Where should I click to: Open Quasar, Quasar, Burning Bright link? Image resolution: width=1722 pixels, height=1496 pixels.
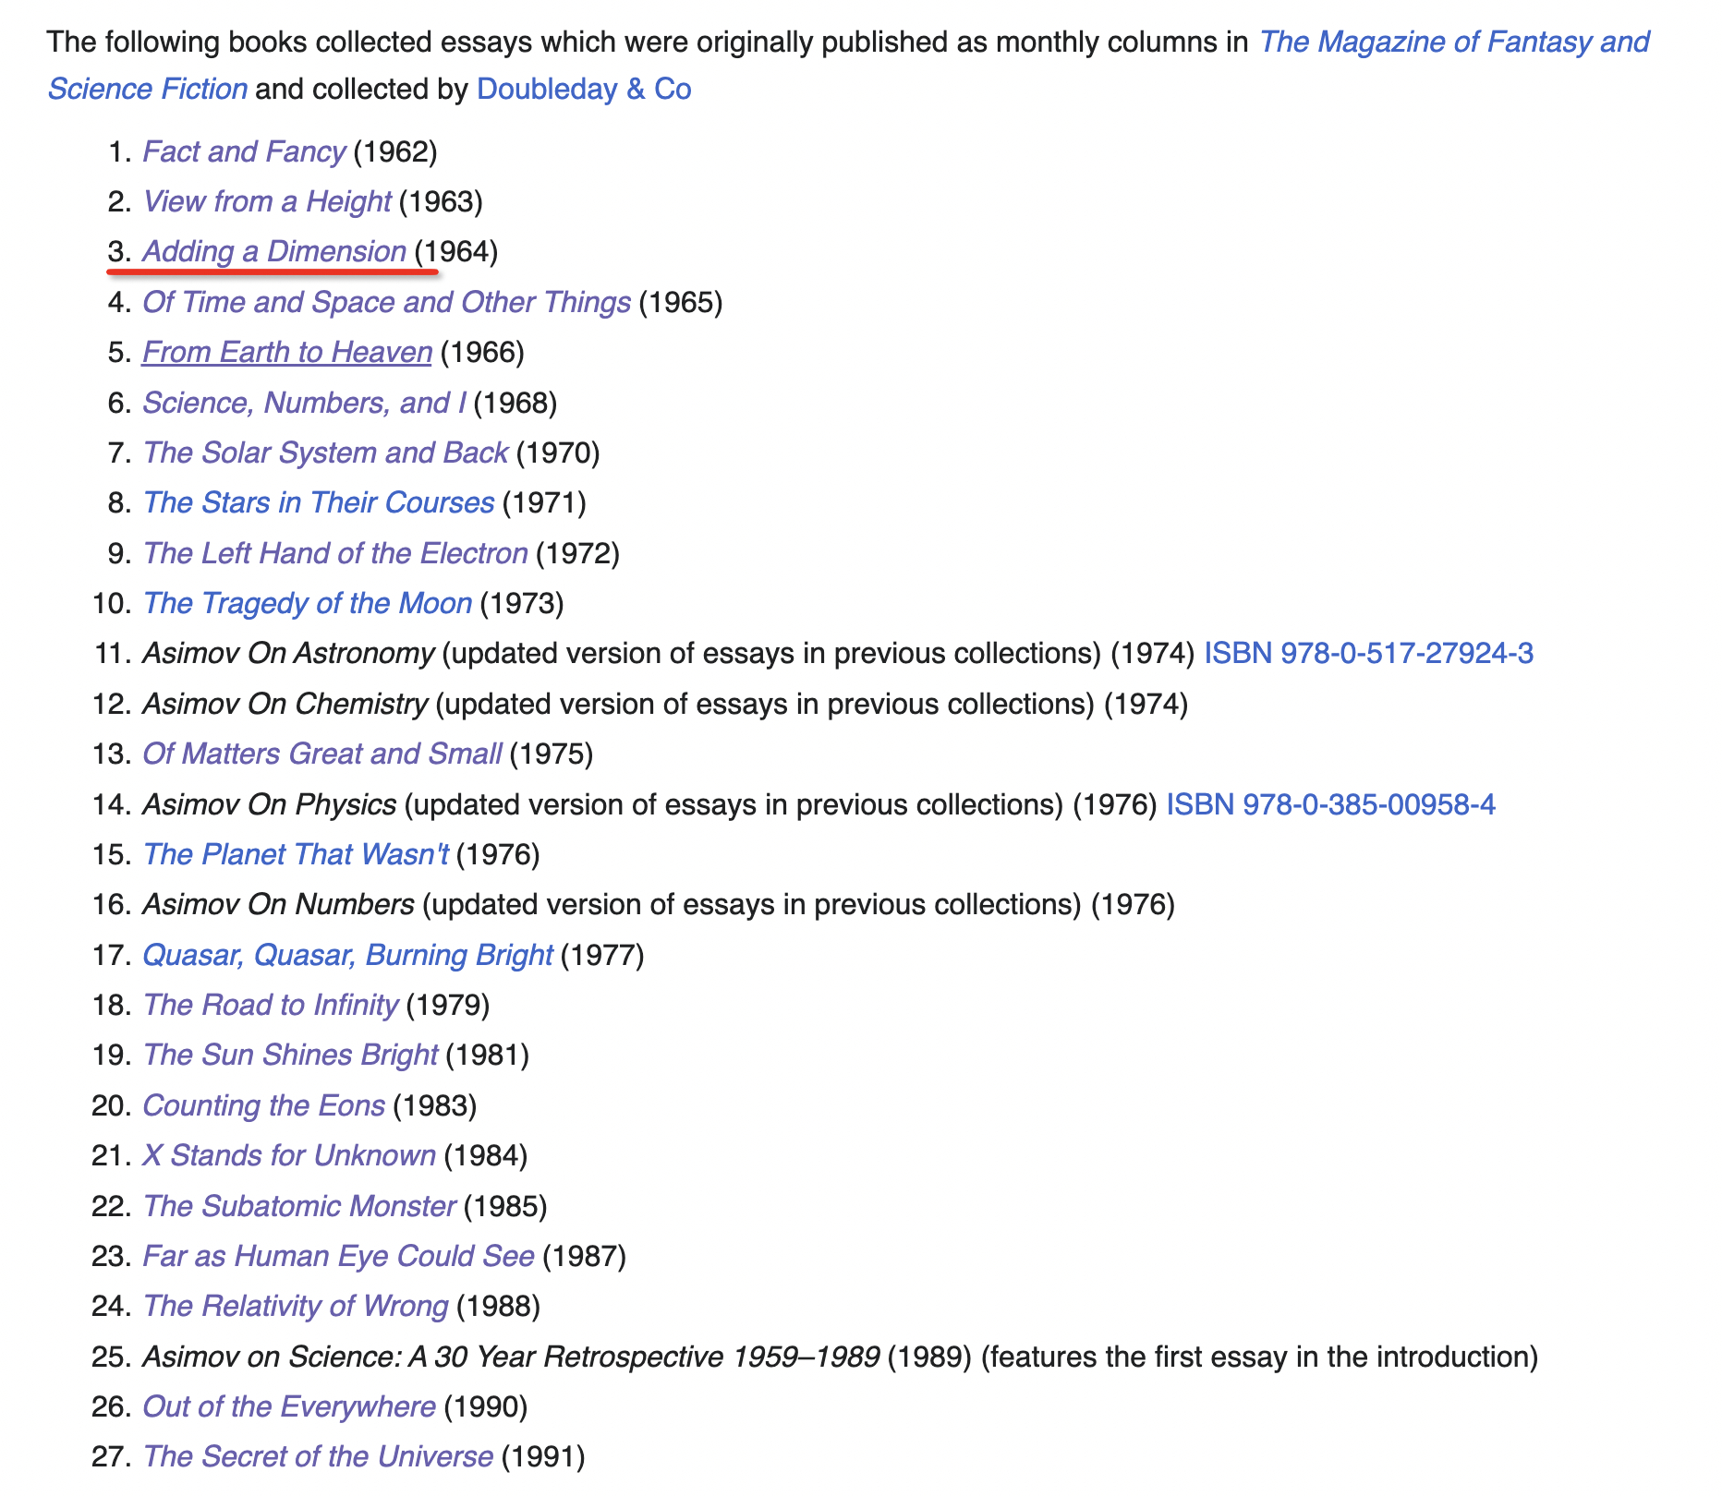(348, 955)
